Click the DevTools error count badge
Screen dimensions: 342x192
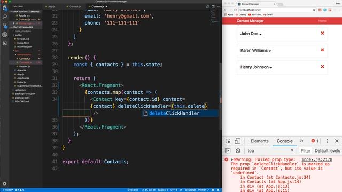click(x=315, y=141)
